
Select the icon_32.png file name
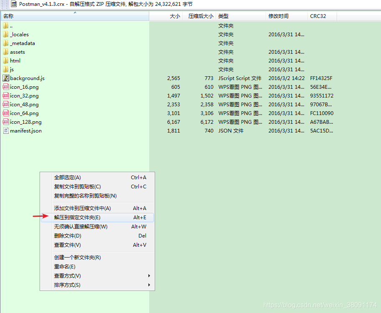point(24,96)
